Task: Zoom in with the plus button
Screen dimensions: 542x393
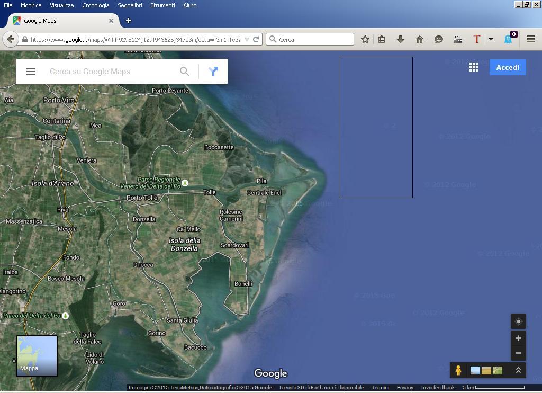Action: [518, 338]
